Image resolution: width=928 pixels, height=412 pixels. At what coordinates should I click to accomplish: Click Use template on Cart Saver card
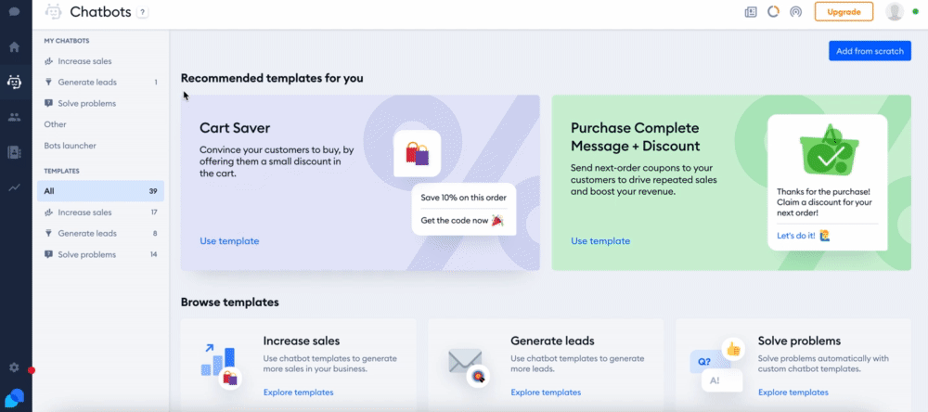(229, 241)
